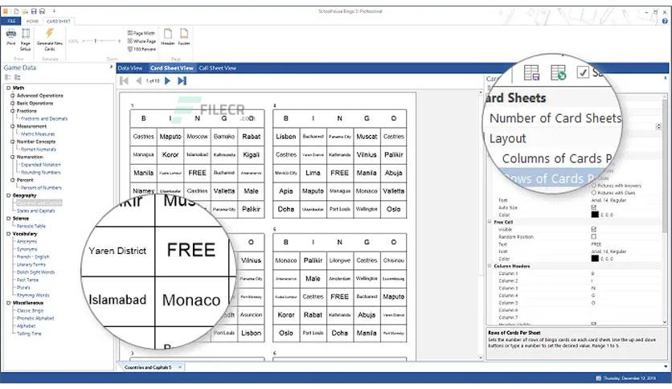Collapse the Advanced Operations tree node
The height and width of the screenshot is (389, 672).
12,96
